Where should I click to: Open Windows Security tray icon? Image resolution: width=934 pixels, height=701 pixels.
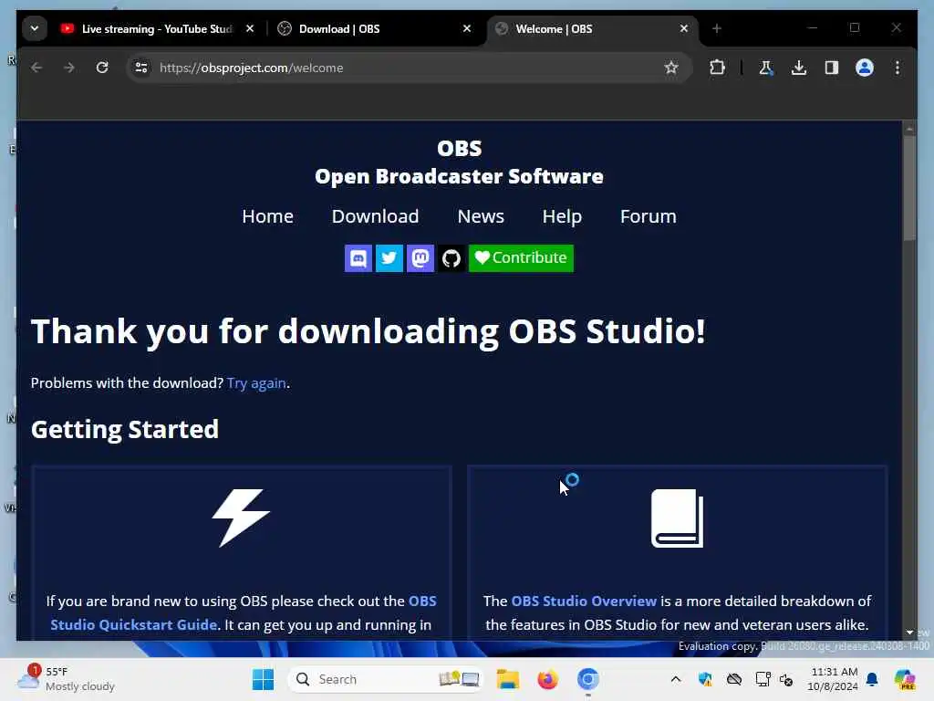[705, 679]
